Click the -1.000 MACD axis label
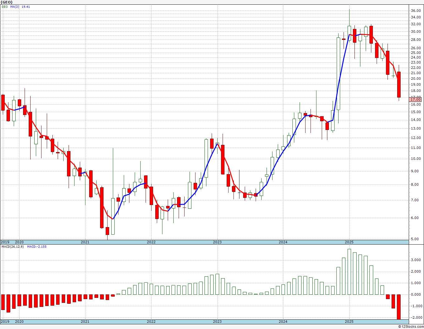Viewport: 424px width, 329px height. (416, 306)
